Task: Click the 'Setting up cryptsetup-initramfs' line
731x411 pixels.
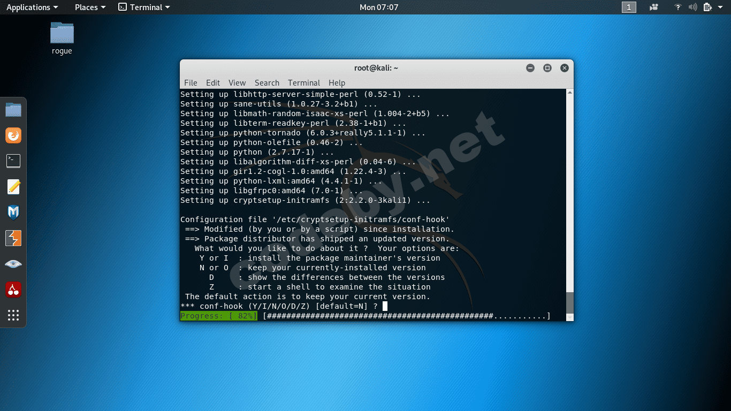Action: 306,200
